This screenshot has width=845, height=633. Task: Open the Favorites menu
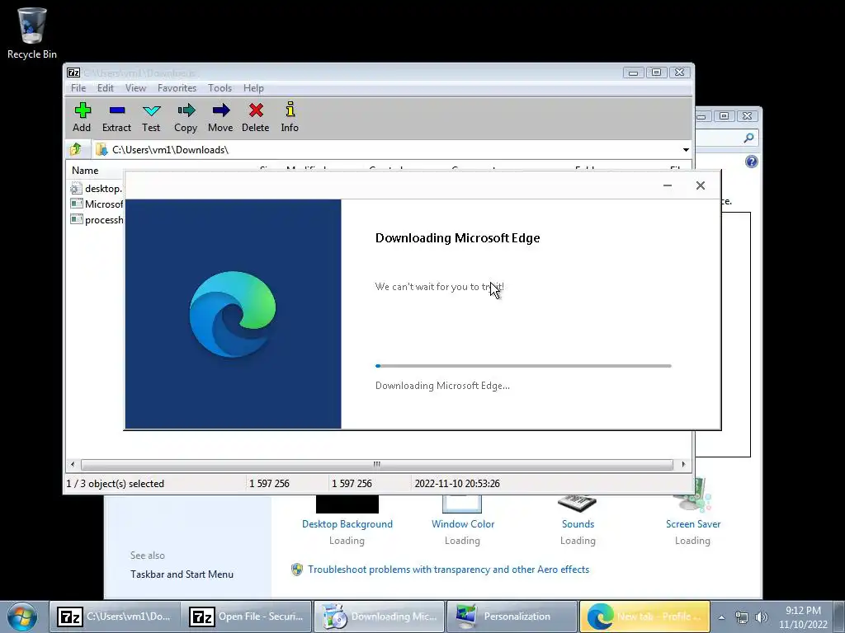tap(177, 87)
